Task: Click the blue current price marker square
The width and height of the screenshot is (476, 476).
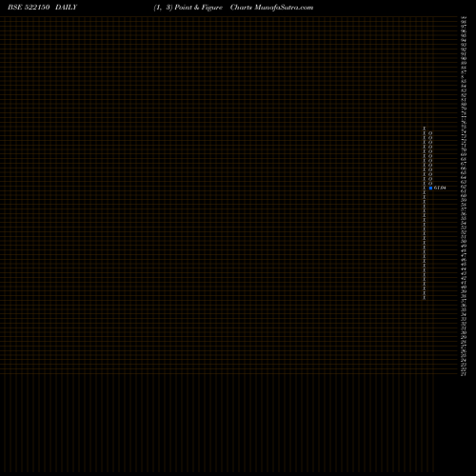Action: pos(430,188)
